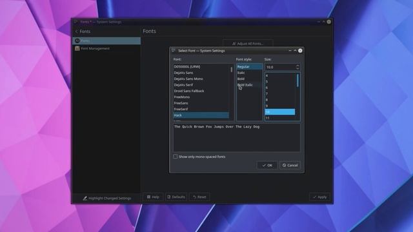The width and height of the screenshot is (413, 232).
Task: Open Font Management in the sidebar
Action: (x=106, y=48)
